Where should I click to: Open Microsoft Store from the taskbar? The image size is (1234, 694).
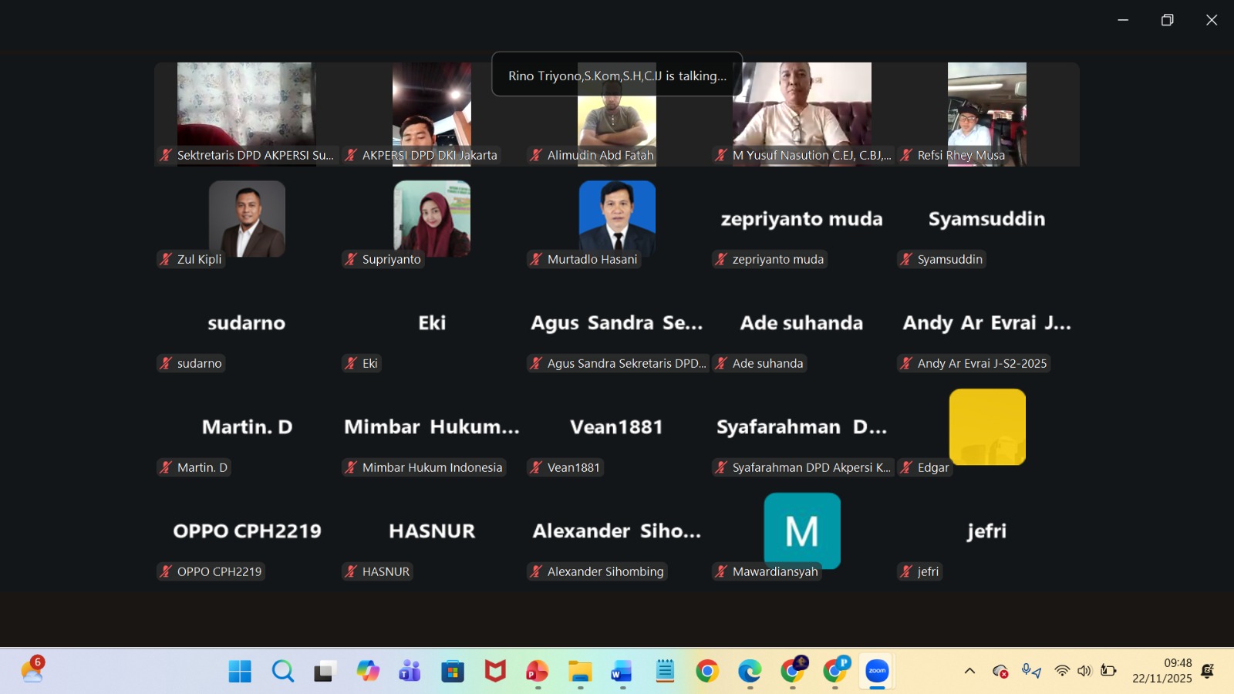click(x=452, y=671)
